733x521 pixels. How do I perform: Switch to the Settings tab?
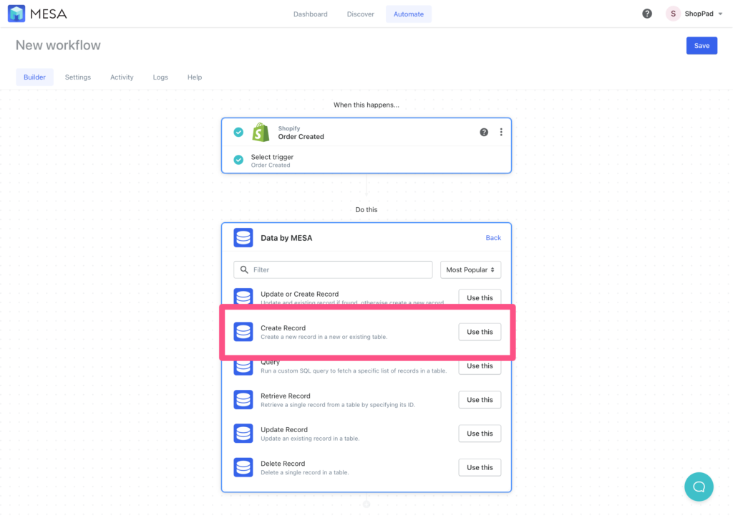tap(77, 77)
